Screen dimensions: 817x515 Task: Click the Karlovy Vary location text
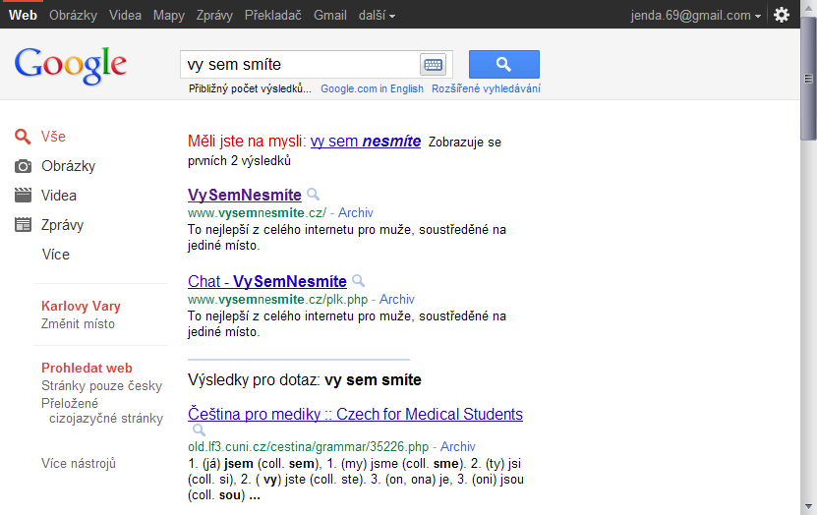[81, 307]
